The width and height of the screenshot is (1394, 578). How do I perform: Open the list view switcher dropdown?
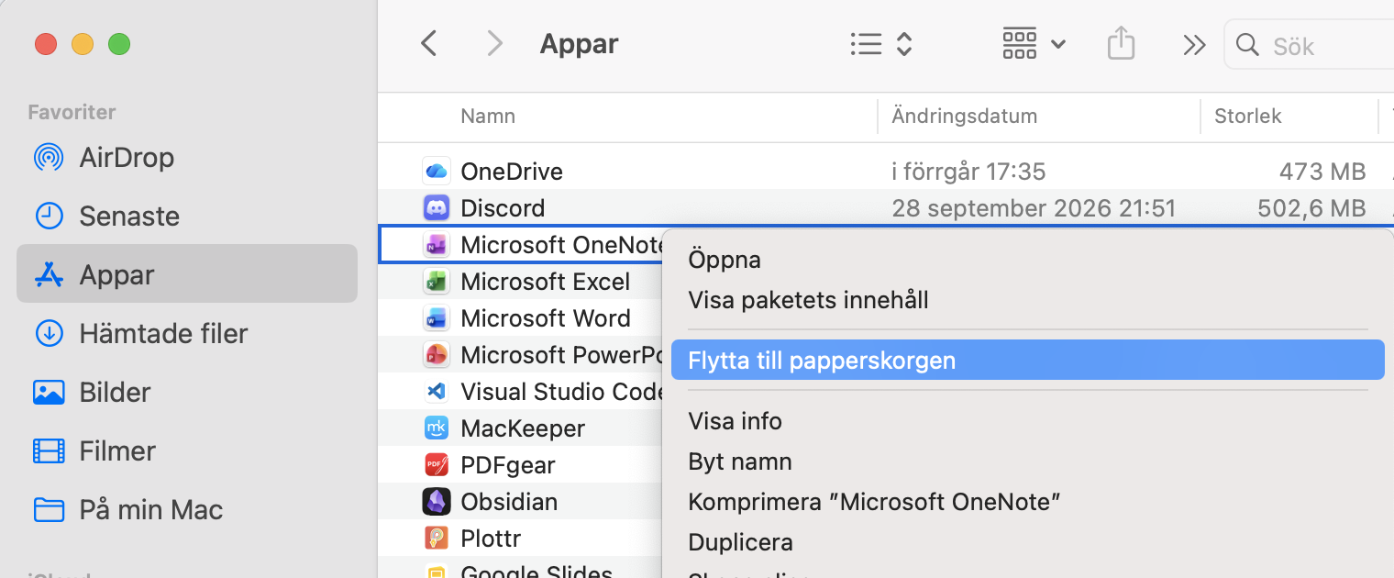point(881,44)
